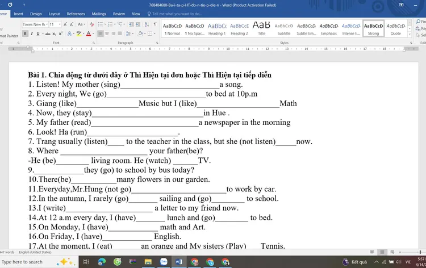The height and width of the screenshot is (268, 426).
Task: Switch to the Layout tab
Action: [x=54, y=14]
